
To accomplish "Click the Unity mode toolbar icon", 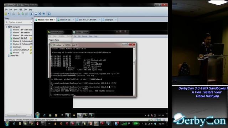I will coord(43,14).
